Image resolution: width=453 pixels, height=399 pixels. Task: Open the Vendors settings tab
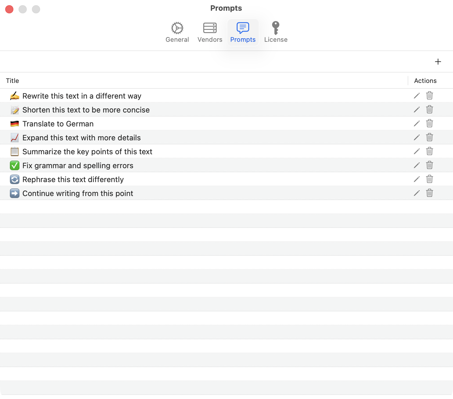coord(210,32)
